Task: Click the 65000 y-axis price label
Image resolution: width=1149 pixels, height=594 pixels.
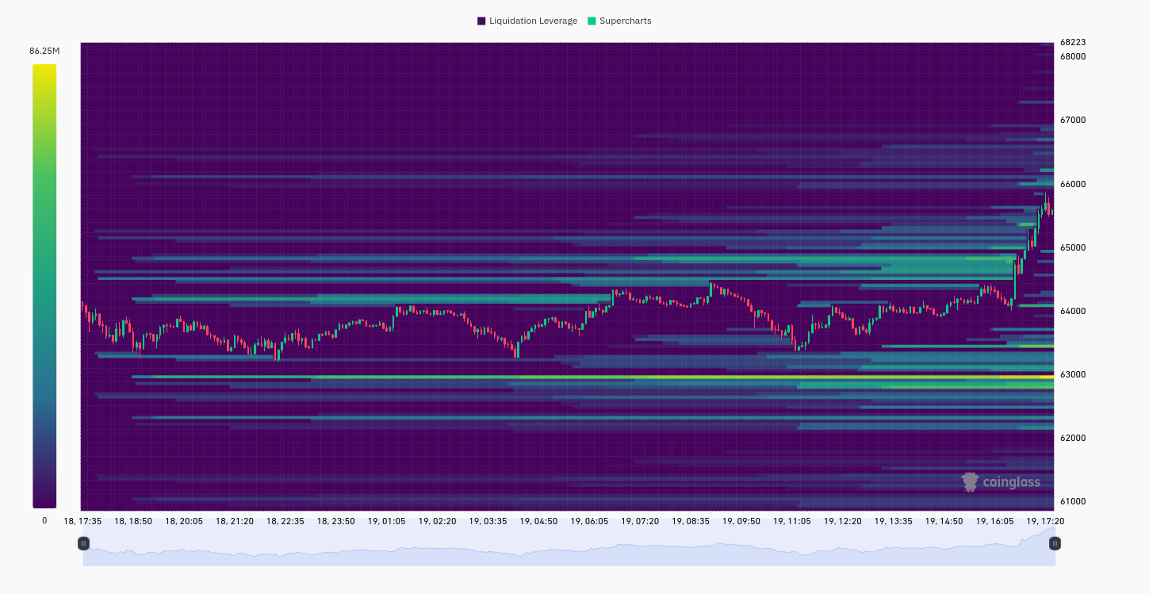Action: coord(1073,247)
